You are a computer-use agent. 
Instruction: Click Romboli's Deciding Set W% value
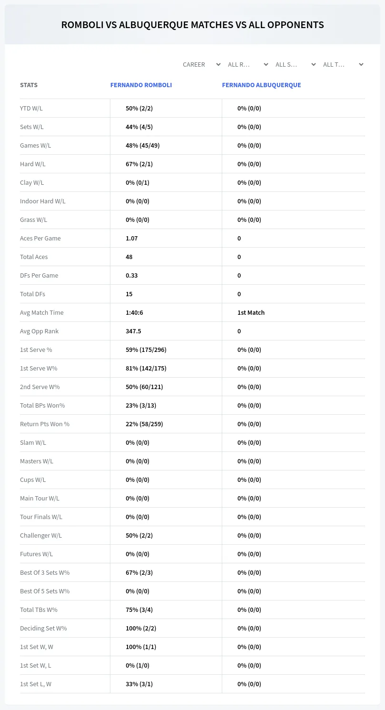point(141,628)
